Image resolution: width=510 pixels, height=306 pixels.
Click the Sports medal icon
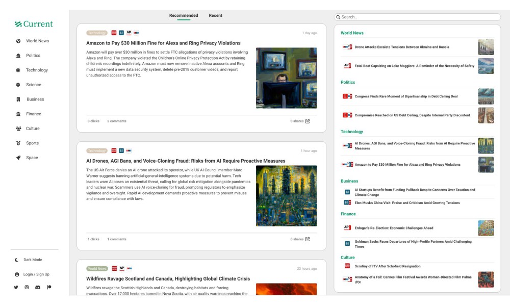[x=18, y=143]
